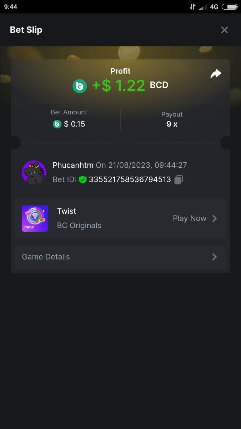Tap the BC Originals provider label
This screenshot has width=241, height=429.
pos(79,226)
